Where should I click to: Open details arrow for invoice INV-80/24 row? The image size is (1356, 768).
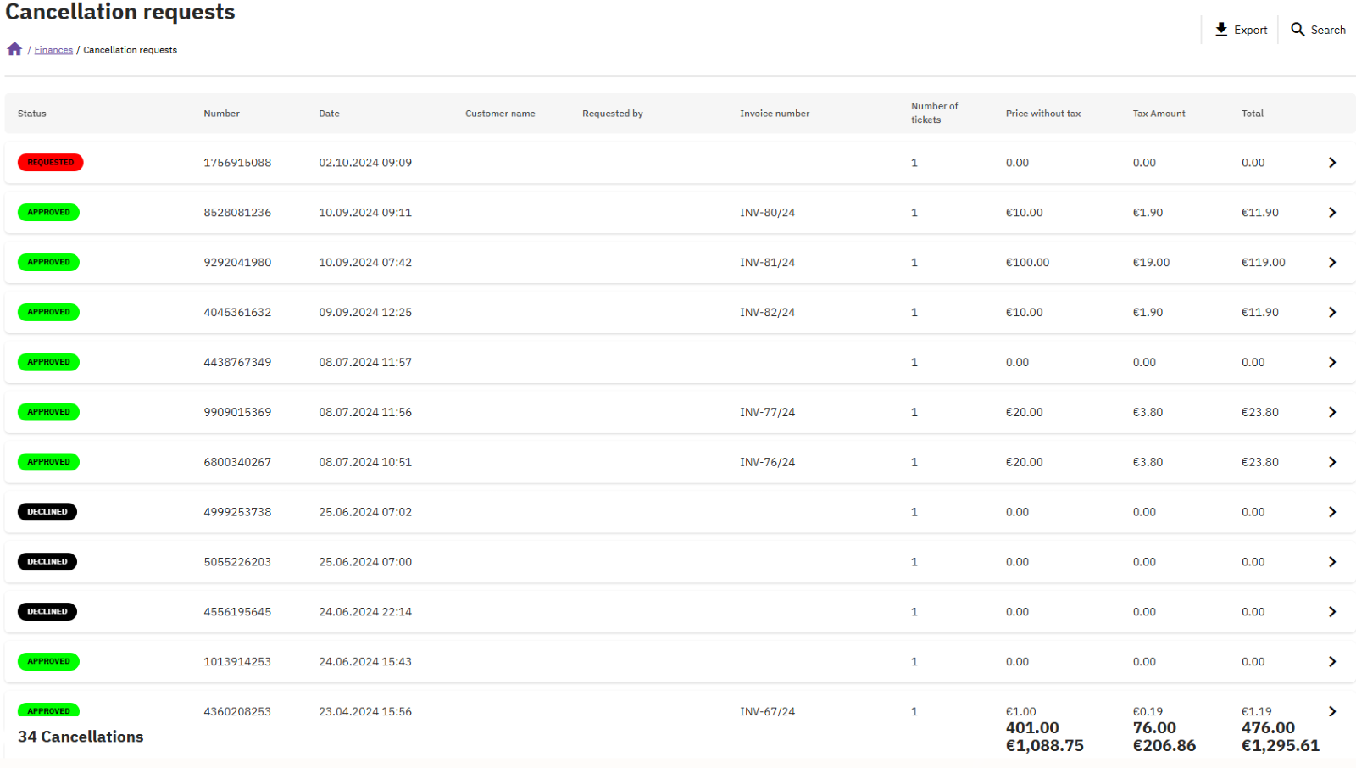[1332, 213]
